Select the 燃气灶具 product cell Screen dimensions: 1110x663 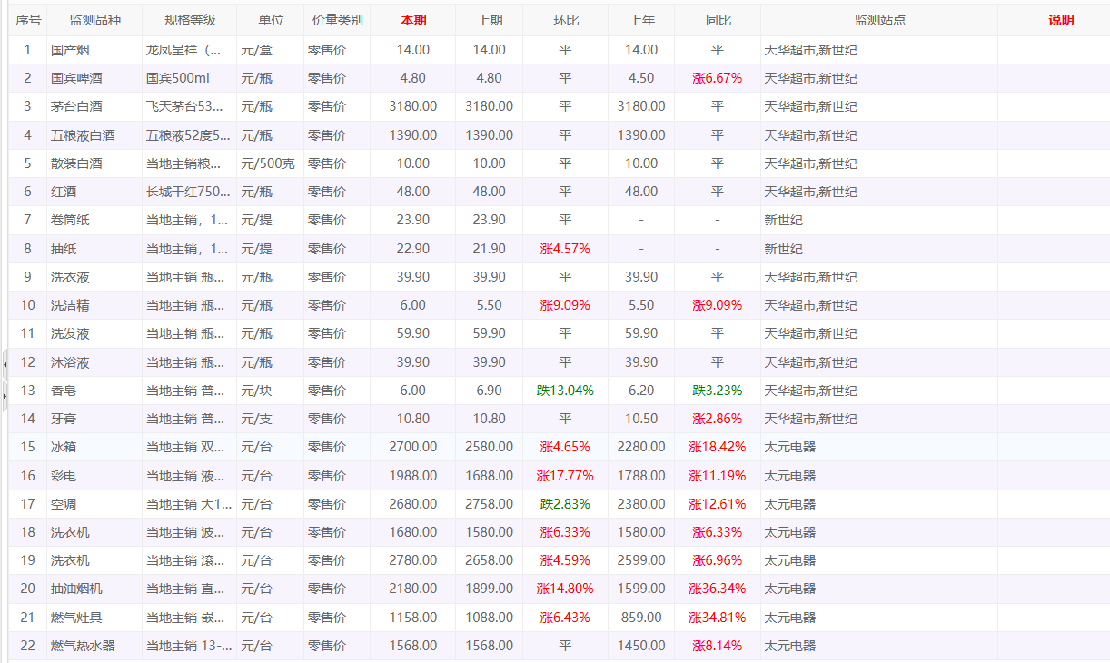pos(94,618)
